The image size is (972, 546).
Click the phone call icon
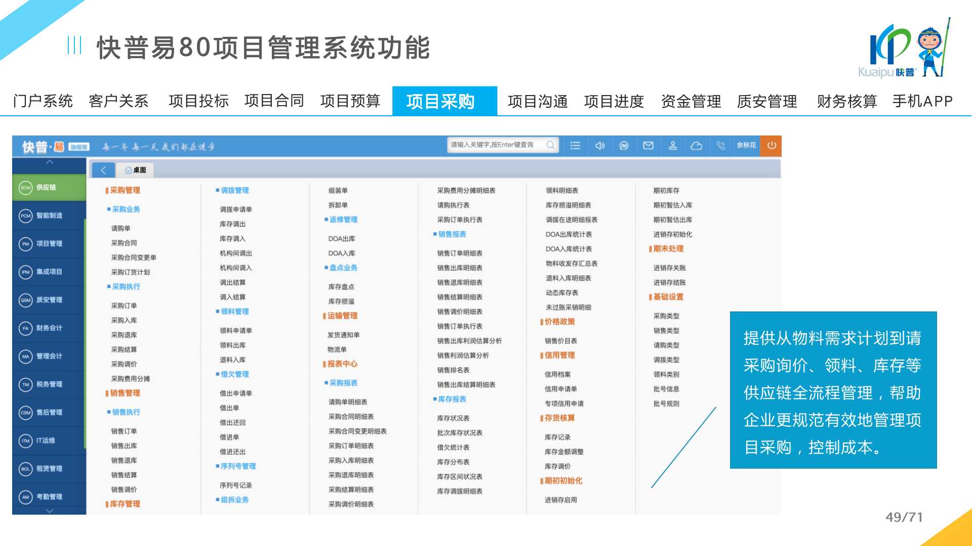point(721,146)
